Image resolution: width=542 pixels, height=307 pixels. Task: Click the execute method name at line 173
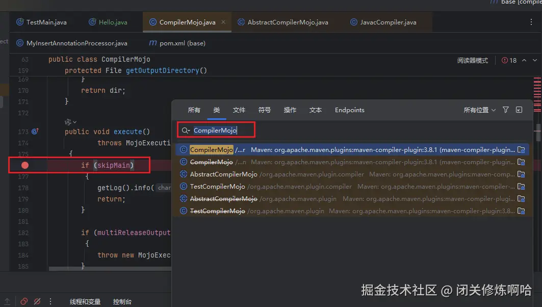coord(127,132)
